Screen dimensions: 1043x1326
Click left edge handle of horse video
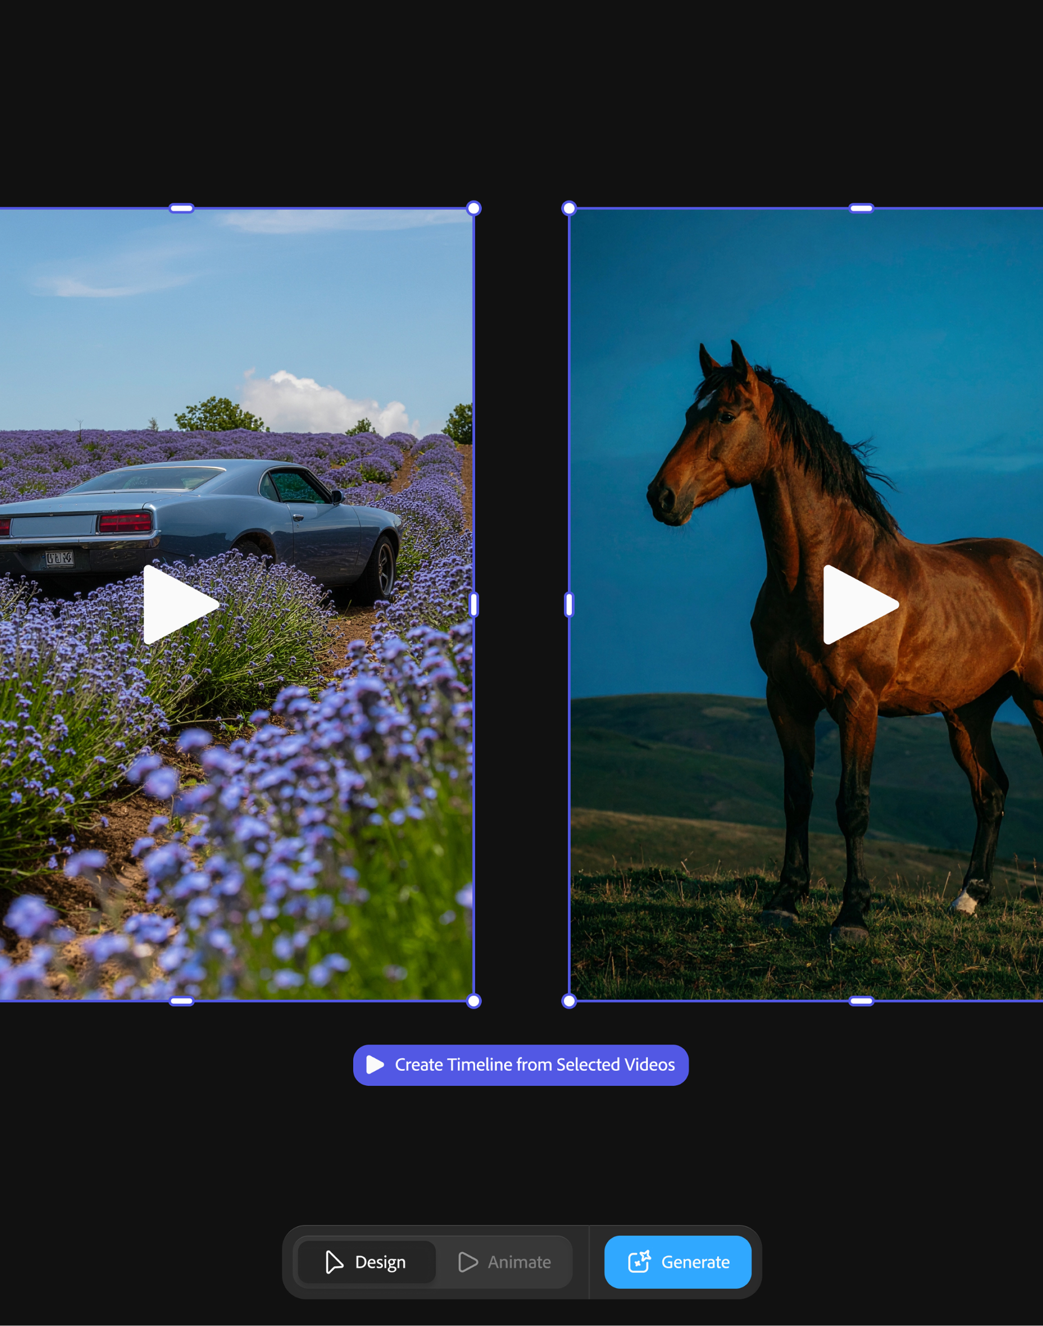(x=569, y=604)
